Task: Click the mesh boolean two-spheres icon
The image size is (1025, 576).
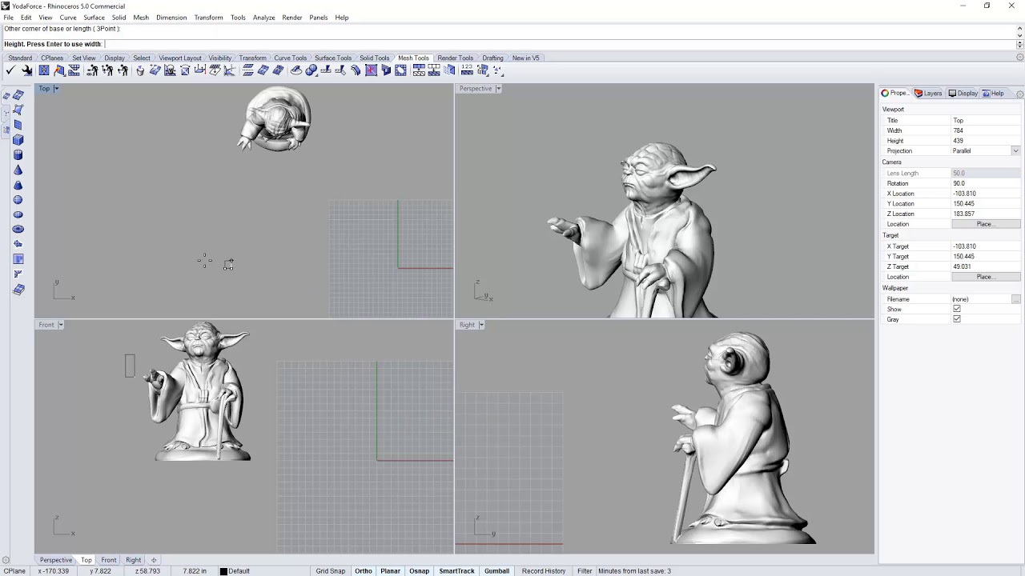Action: [312, 70]
